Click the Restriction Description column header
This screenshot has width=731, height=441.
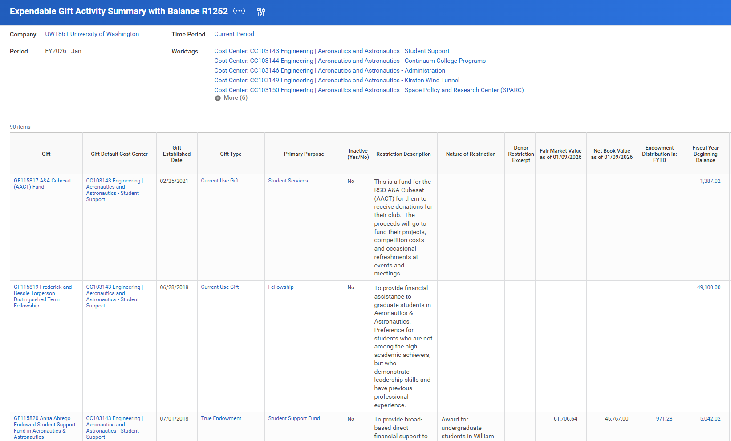tap(403, 154)
